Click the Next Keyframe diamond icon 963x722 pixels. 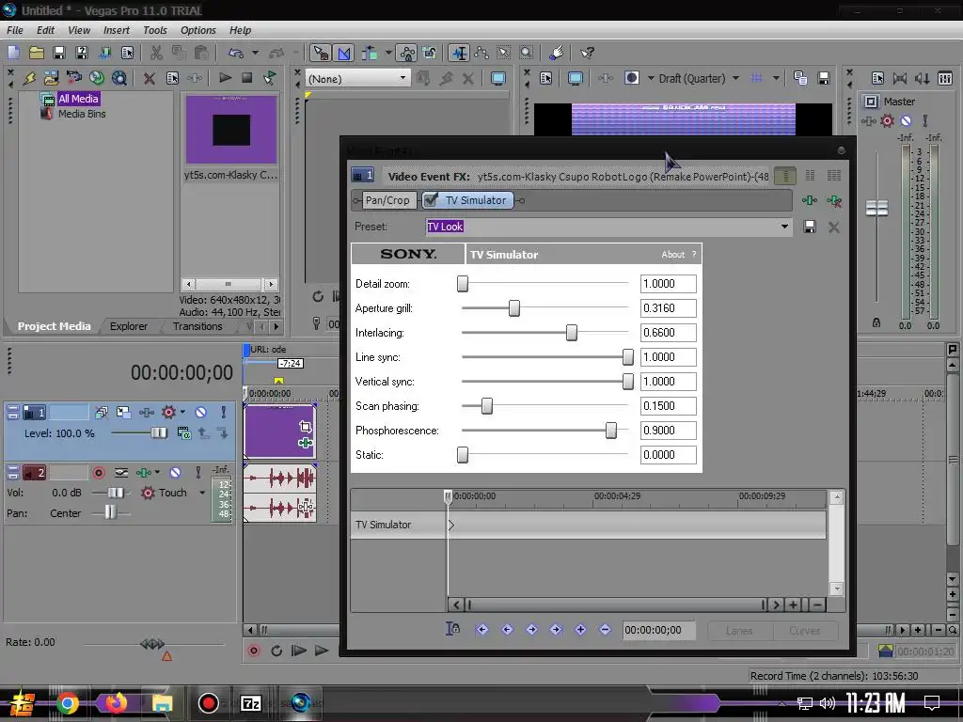point(531,629)
